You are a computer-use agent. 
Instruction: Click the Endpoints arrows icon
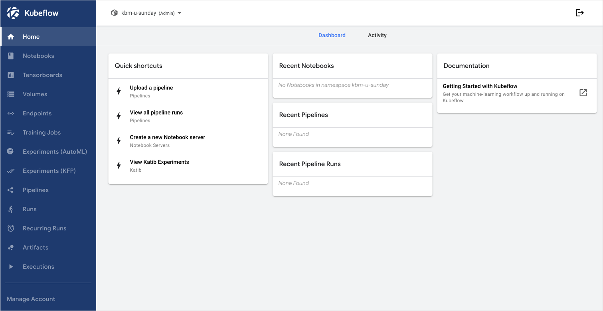click(x=11, y=113)
